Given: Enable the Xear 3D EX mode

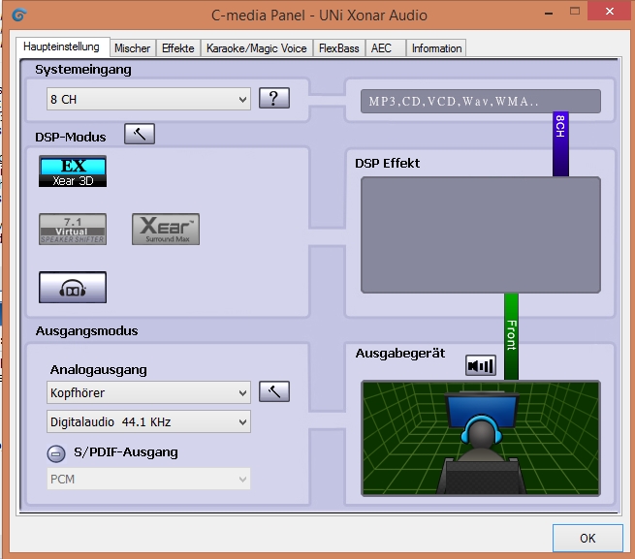Looking at the screenshot, I should click(x=73, y=171).
